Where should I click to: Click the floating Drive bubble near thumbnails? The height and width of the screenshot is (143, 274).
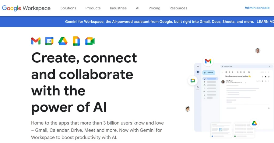(254, 123)
